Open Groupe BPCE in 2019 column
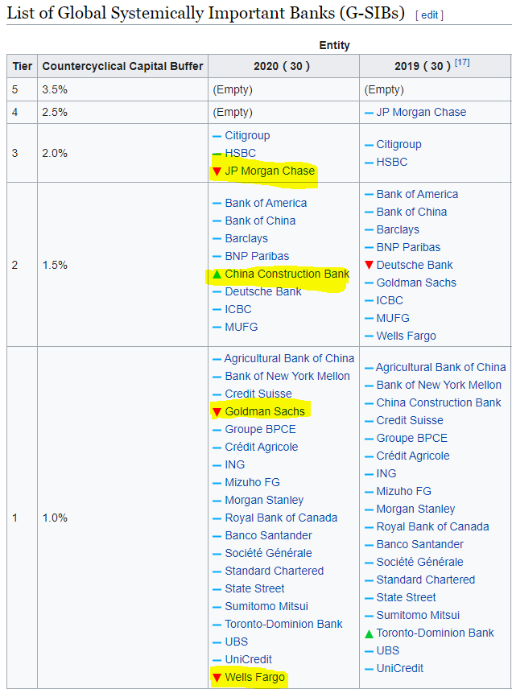This screenshot has height=689, width=512. click(412, 438)
